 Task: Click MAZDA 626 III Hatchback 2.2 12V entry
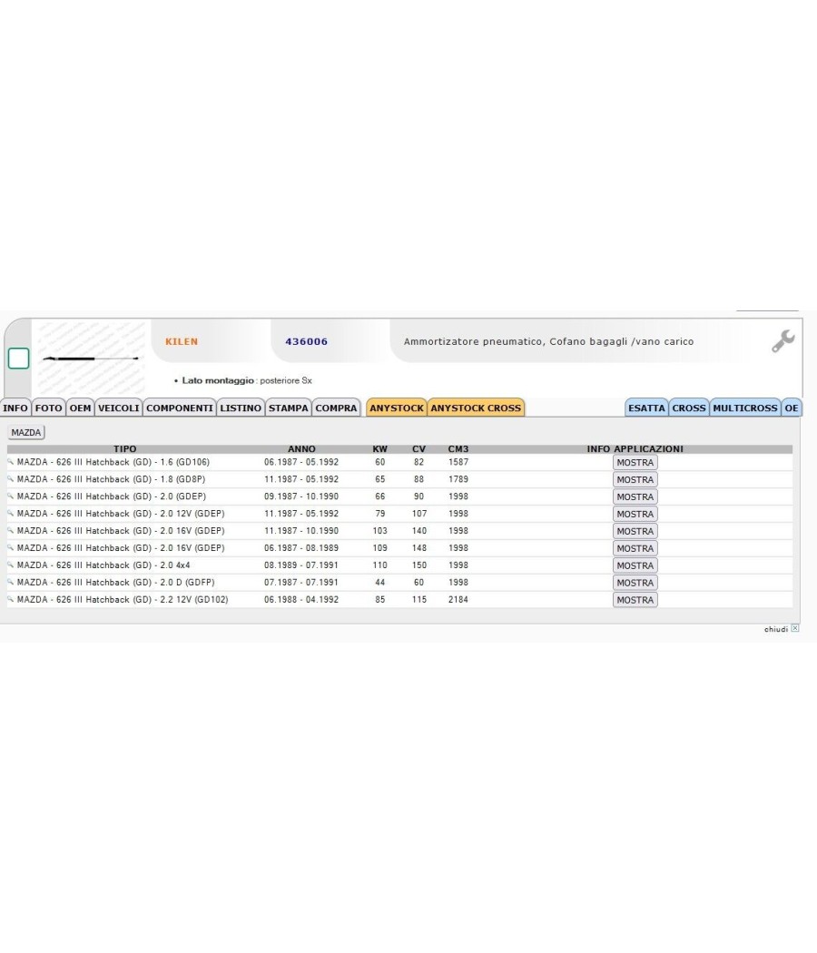pyautogui.click(x=123, y=599)
